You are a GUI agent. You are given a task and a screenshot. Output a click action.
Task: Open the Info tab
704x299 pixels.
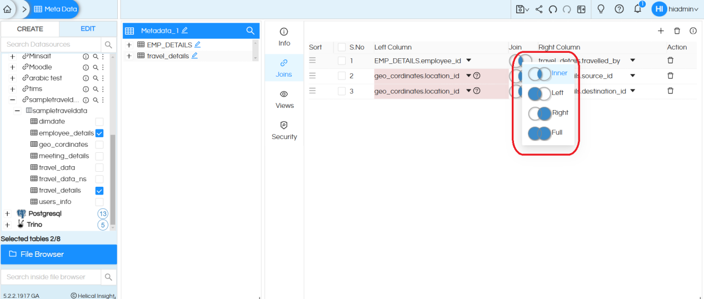tap(284, 37)
